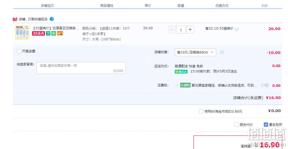Click the -10.00 discount amount
The image size is (288, 149).
point(273,53)
